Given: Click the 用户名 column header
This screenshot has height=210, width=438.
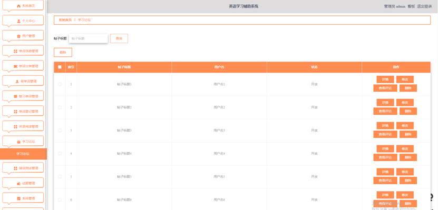Looking at the screenshot, I should [219, 67].
